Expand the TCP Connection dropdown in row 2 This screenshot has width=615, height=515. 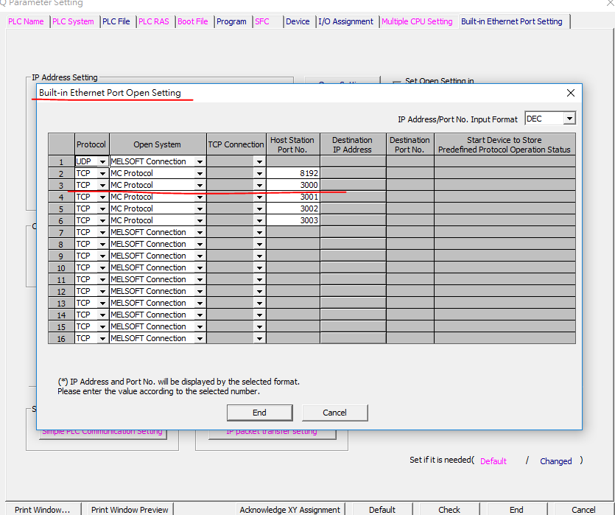tap(259, 173)
